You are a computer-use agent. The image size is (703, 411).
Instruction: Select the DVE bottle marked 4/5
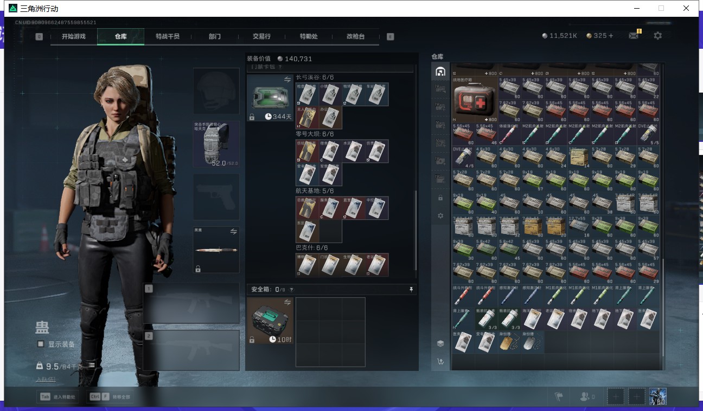(x=463, y=157)
